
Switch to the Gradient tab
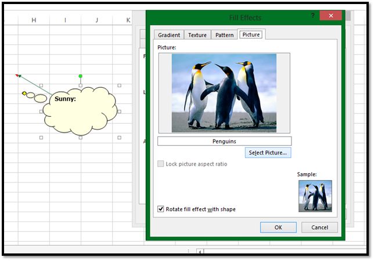pyautogui.click(x=169, y=35)
